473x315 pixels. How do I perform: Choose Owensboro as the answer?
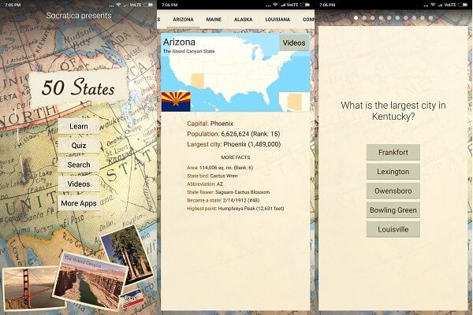pyautogui.click(x=393, y=191)
